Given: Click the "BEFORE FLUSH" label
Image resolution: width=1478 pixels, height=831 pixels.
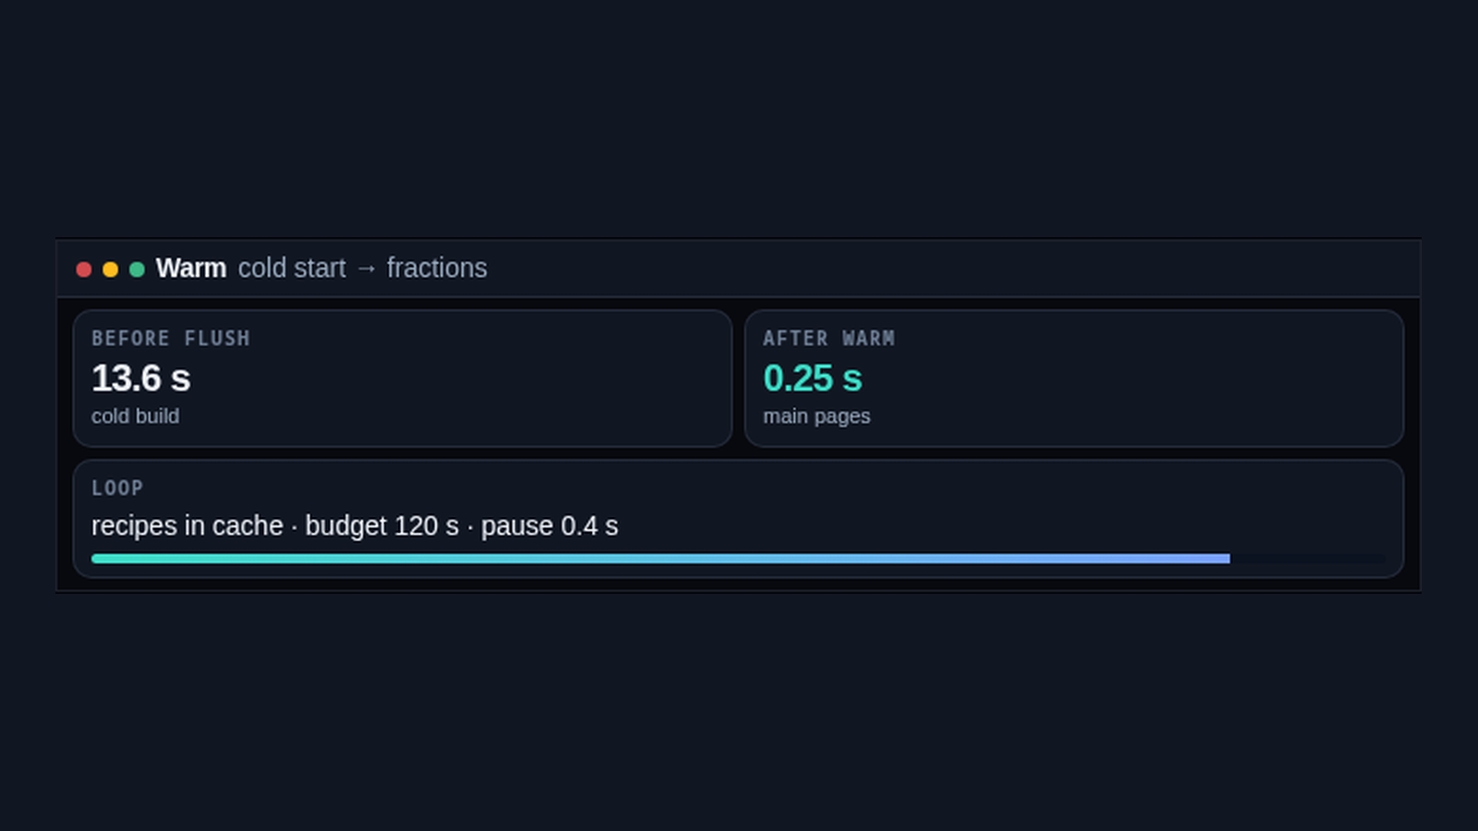Looking at the screenshot, I should click(x=171, y=339).
